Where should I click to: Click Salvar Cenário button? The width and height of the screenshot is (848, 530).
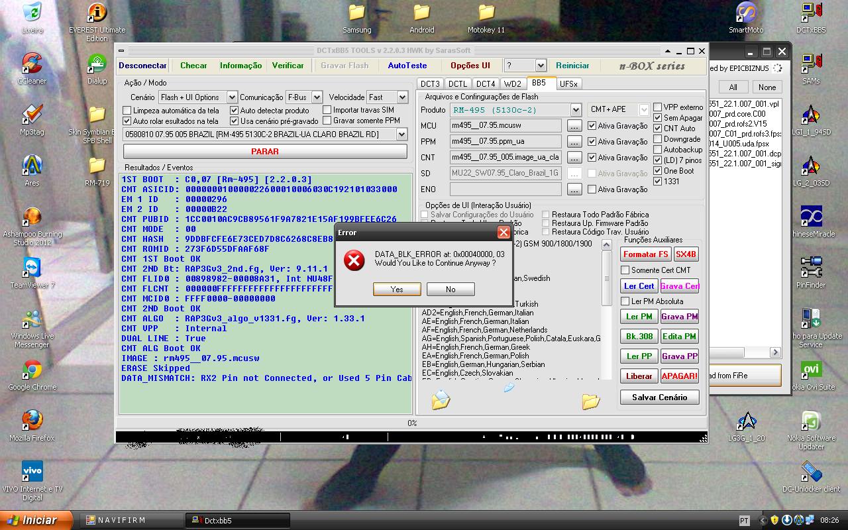coord(660,397)
